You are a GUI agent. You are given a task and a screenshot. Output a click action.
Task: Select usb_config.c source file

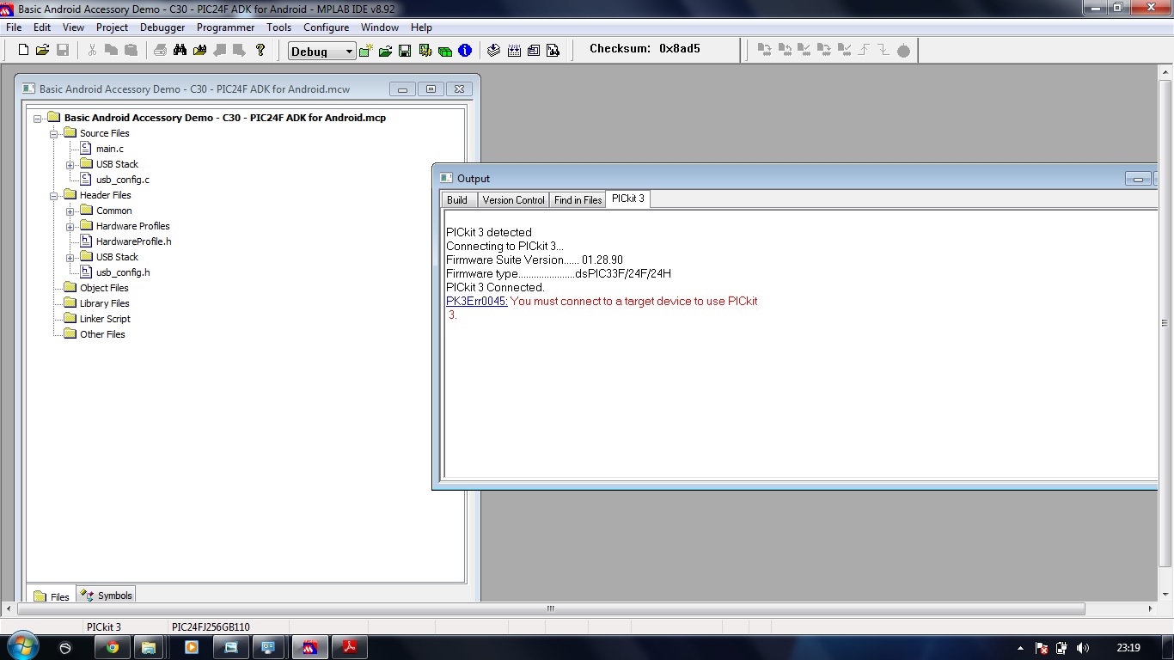[122, 180]
